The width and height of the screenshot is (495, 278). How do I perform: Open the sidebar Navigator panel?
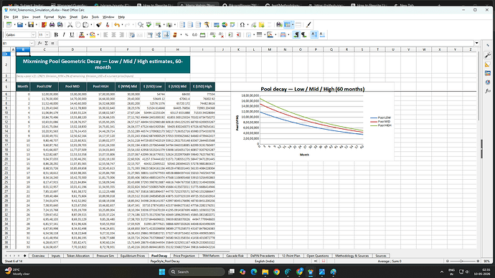(488, 82)
